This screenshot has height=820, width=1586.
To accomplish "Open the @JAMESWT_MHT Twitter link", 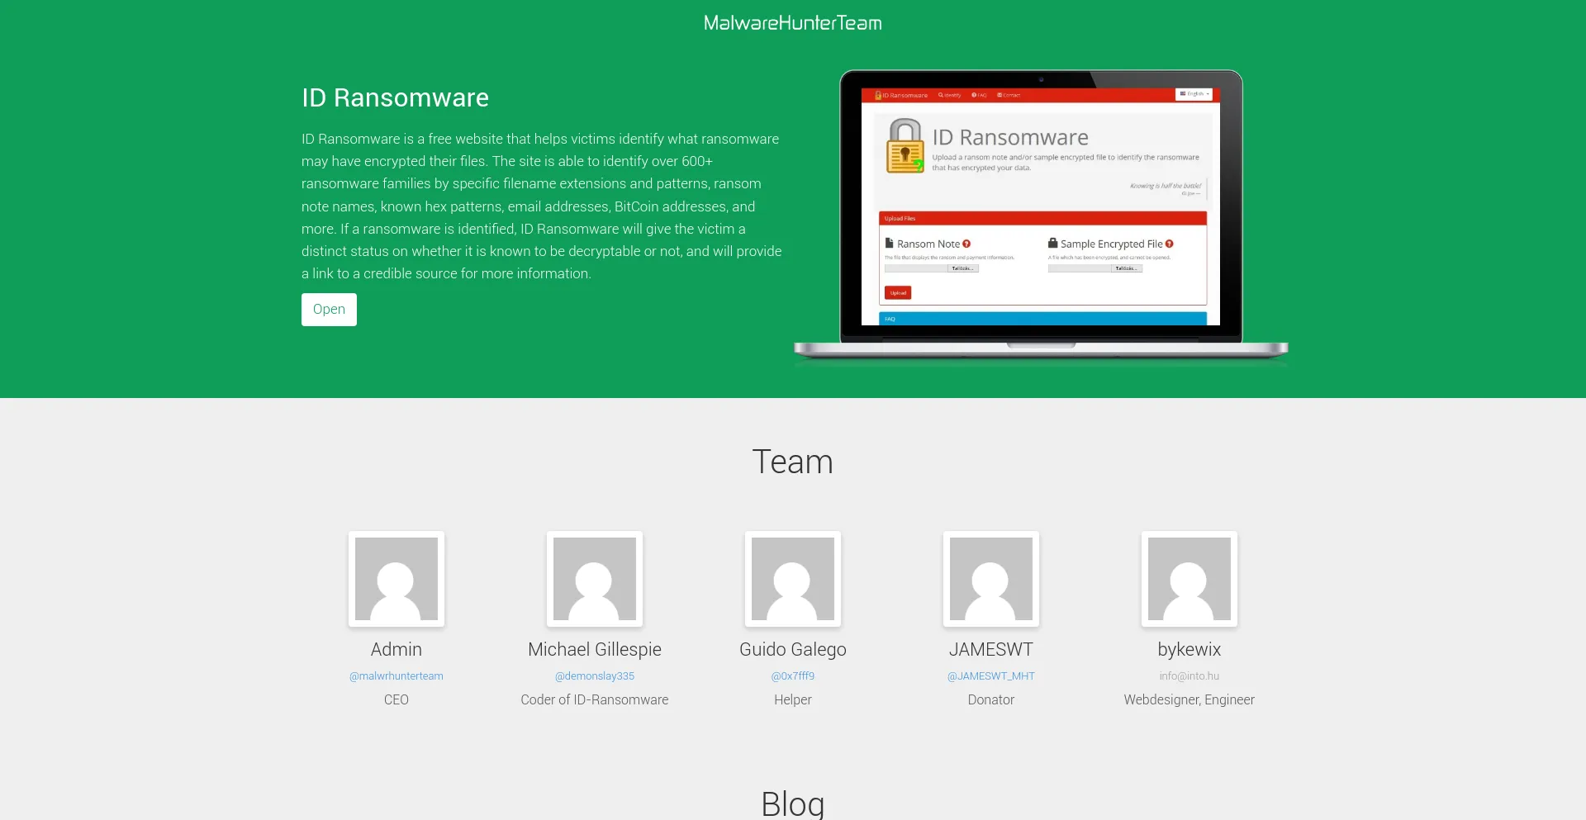I will coord(991,675).
